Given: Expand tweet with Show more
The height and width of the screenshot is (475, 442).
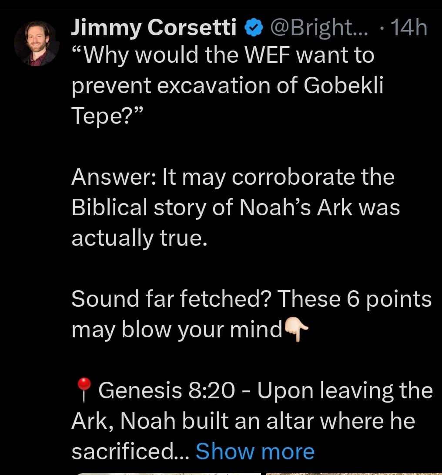Looking at the screenshot, I should [255, 451].
